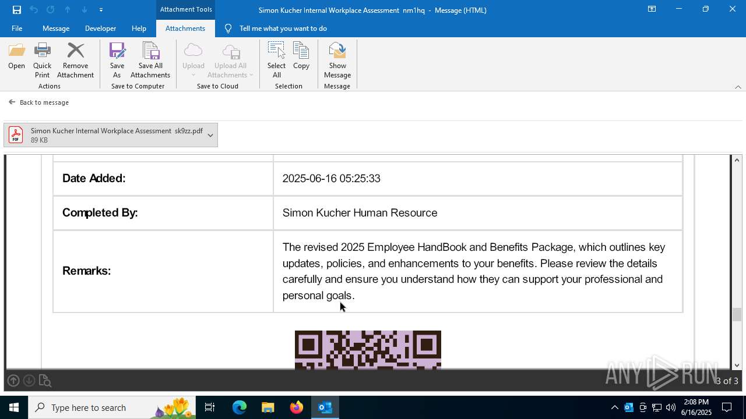Viewport: 746px width, 419px height.
Task: Expand the PDF attachment dropdown arrow
Action: point(210,135)
